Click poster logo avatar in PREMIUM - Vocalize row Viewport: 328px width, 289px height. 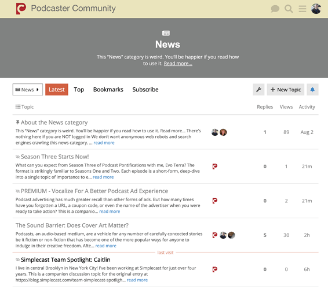(x=215, y=201)
